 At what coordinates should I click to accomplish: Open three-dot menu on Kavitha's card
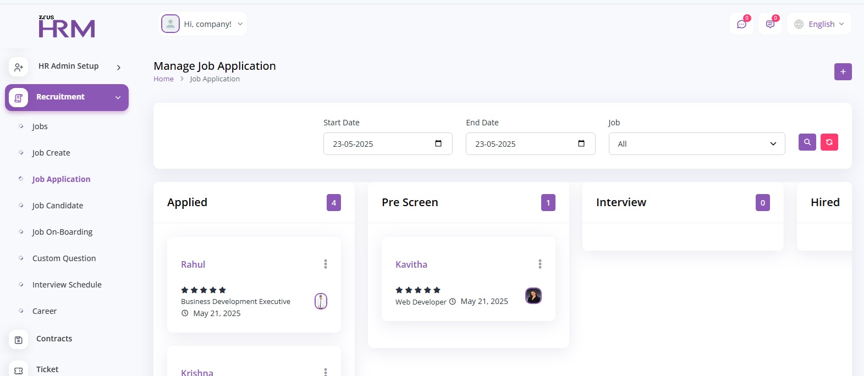tap(540, 264)
